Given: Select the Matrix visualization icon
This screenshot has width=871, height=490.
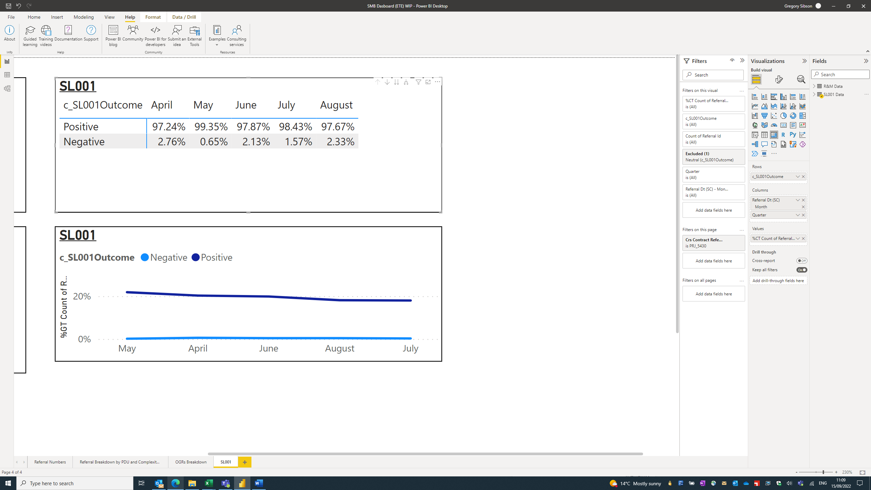Looking at the screenshot, I should click(774, 135).
